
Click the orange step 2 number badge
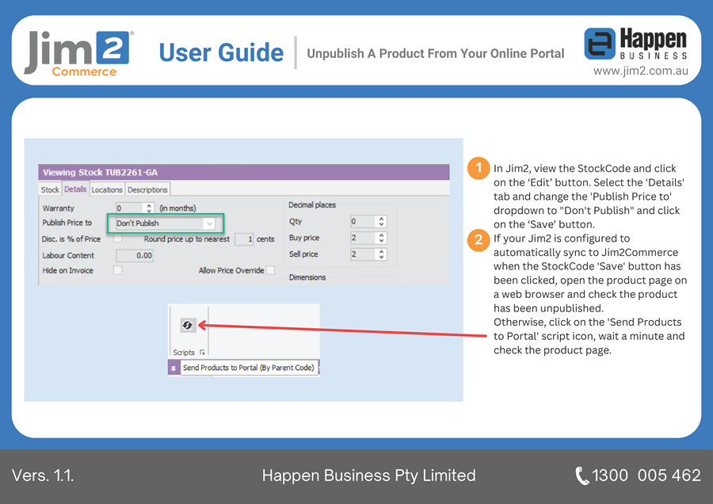tap(478, 239)
